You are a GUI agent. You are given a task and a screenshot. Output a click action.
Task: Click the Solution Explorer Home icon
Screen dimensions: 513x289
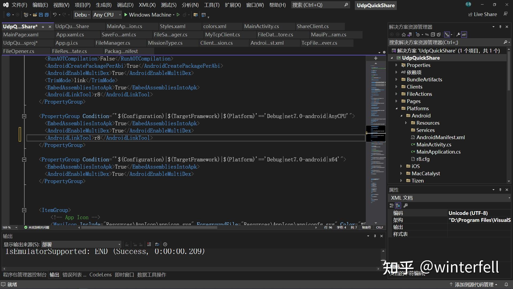coord(403,35)
